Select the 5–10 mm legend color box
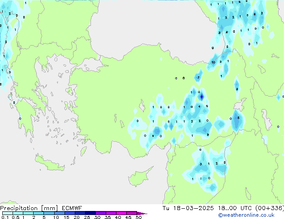 pyautogui.click(x=49, y=213)
